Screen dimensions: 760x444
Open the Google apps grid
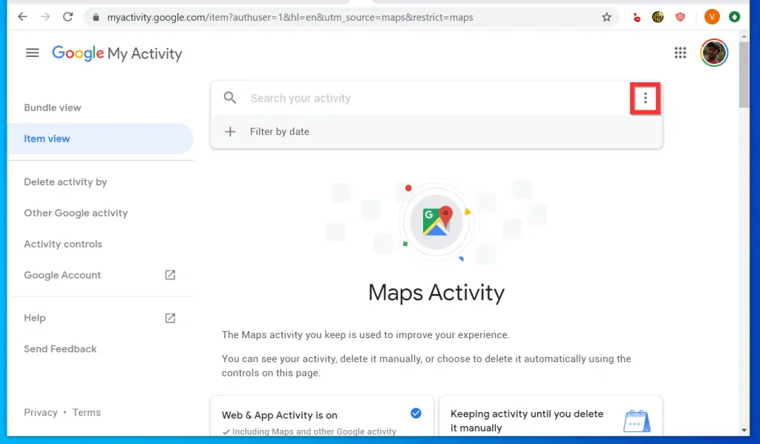[x=680, y=53]
